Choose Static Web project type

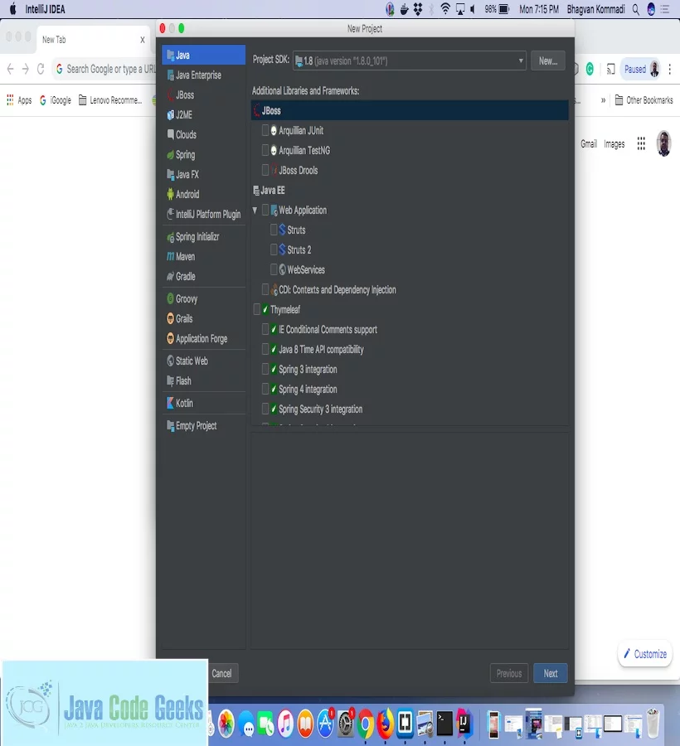coord(203,361)
